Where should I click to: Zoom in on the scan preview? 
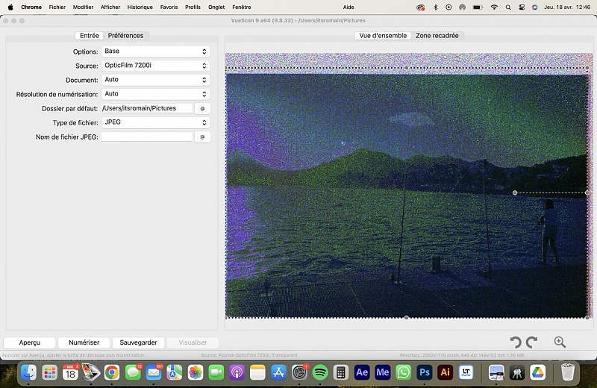coord(560,342)
